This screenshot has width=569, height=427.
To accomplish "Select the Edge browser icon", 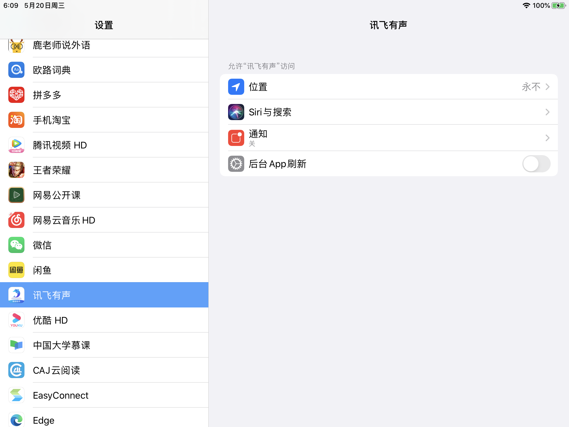I will pyautogui.click(x=16, y=420).
